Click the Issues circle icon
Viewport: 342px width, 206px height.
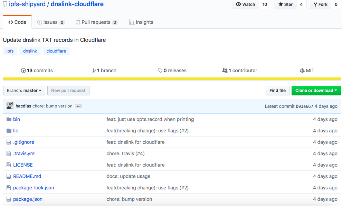click(39, 22)
